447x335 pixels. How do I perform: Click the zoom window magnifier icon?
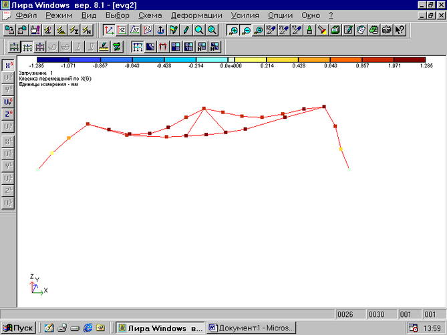coord(259,30)
